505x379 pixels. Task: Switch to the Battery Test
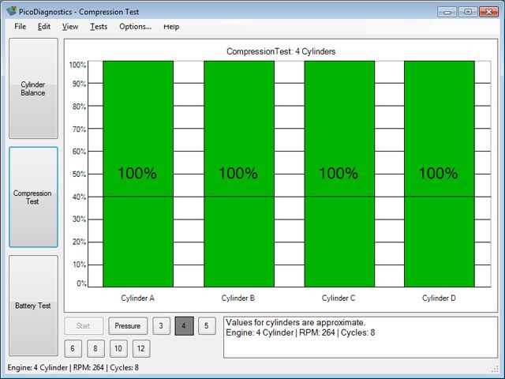[33, 305]
